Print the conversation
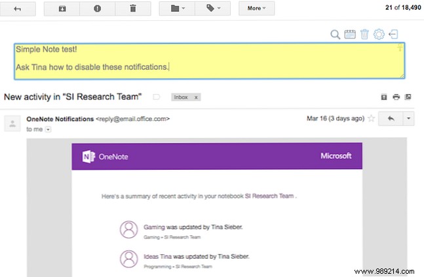Image resolution: width=424 pixels, height=277 pixels. 396,97
